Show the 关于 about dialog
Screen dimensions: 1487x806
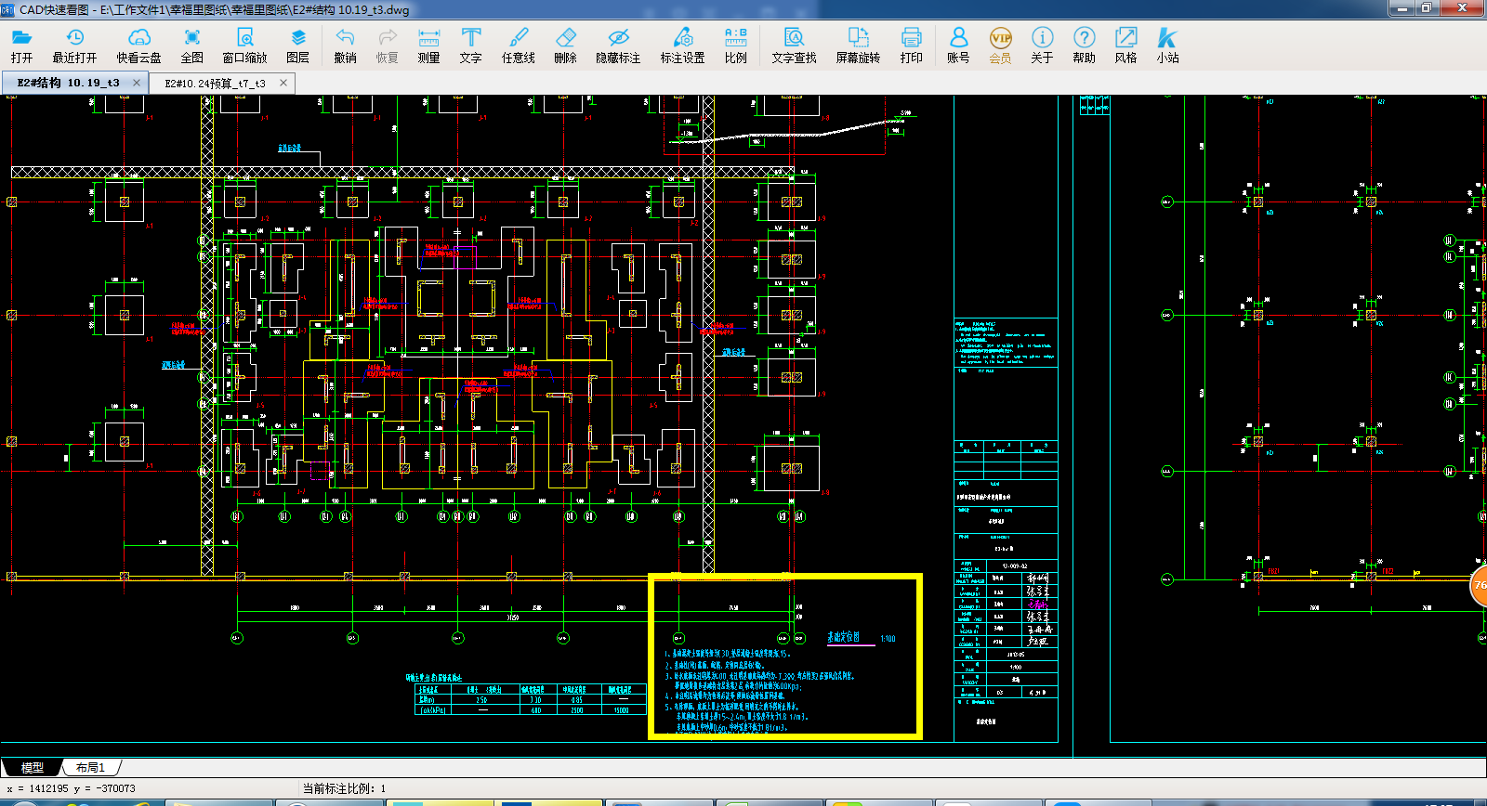[x=1042, y=45]
